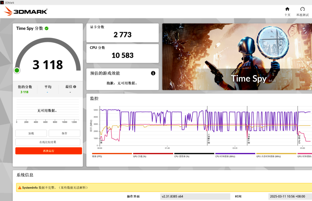Click the 显卡测试 1 marker on chart

tap(209, 139)
